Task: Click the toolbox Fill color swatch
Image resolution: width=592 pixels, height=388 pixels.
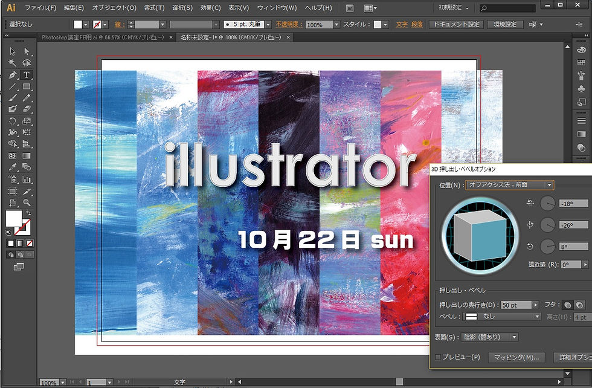Action: pyautogui.click(x=13, y=218)
